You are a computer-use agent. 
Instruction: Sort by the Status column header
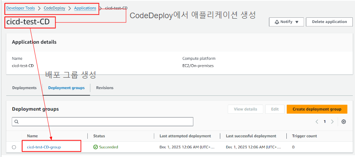(99, 136)
